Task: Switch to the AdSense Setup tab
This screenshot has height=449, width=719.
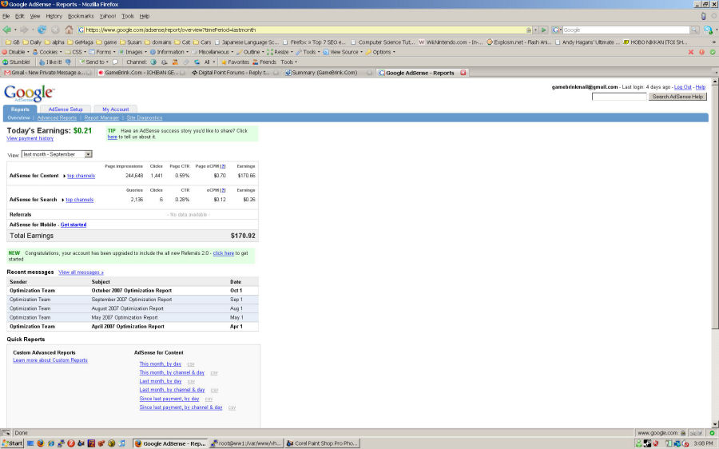Action: pos(66,109)
